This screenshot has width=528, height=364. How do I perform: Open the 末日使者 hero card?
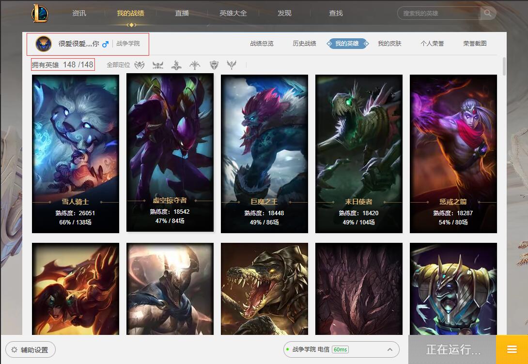pos(358,154)
